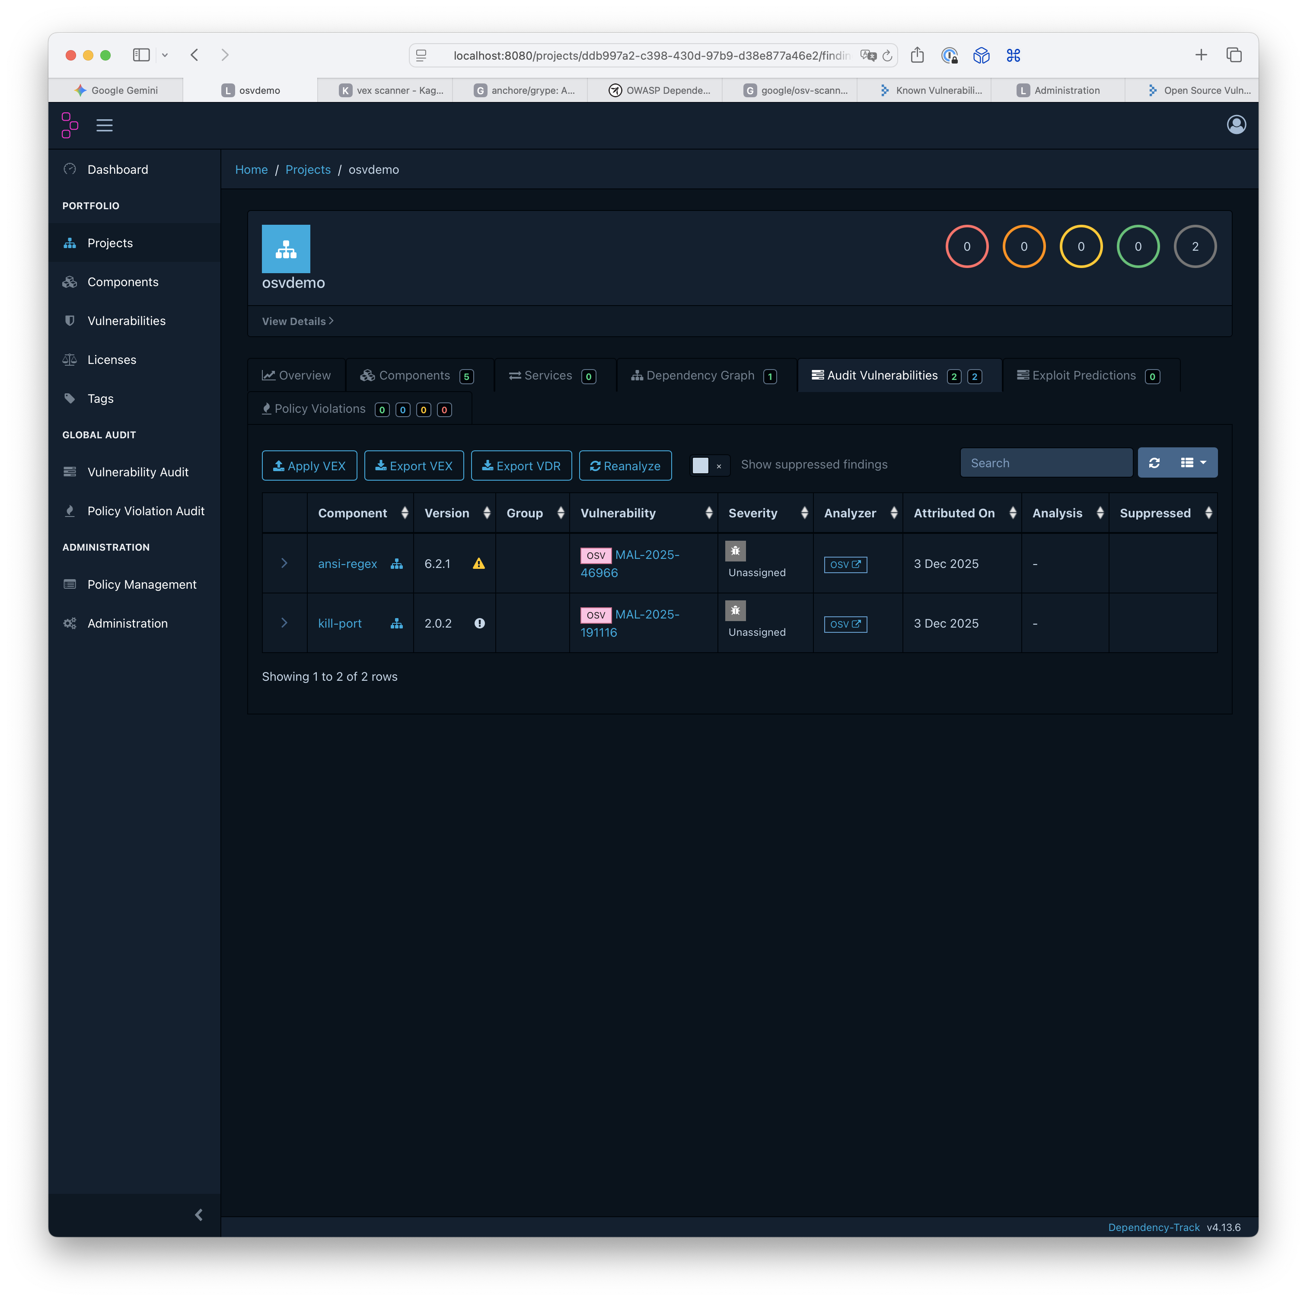Open the user profile account icon
1307x1301 pixels.
pyautogui.click(x=1236, y=124)
